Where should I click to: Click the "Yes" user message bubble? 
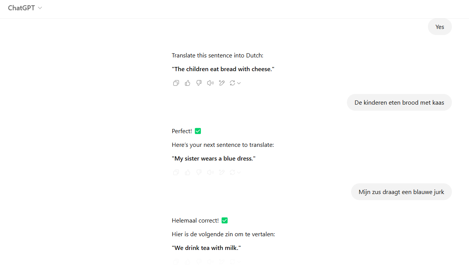[440, 27]
